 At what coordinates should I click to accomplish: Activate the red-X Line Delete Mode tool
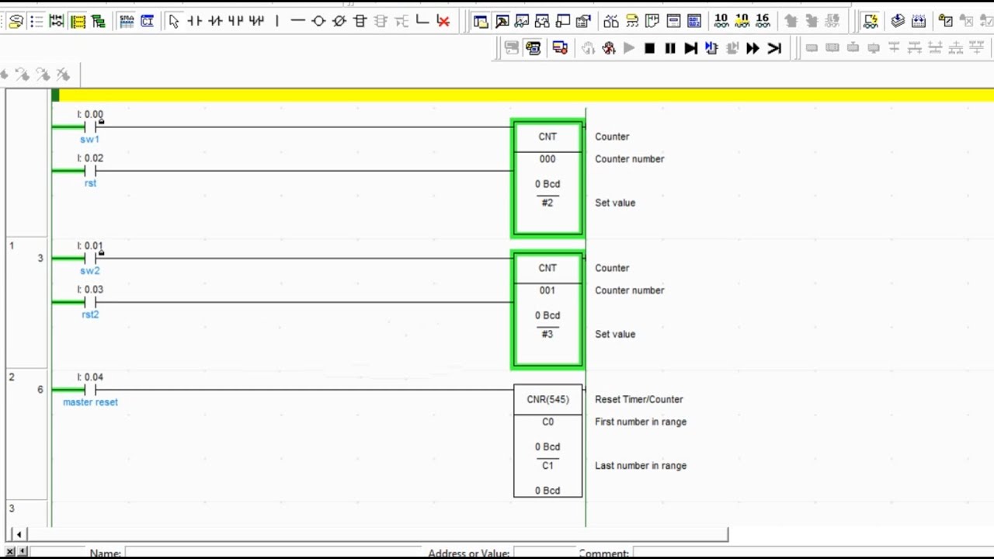(x=443, y=21)
